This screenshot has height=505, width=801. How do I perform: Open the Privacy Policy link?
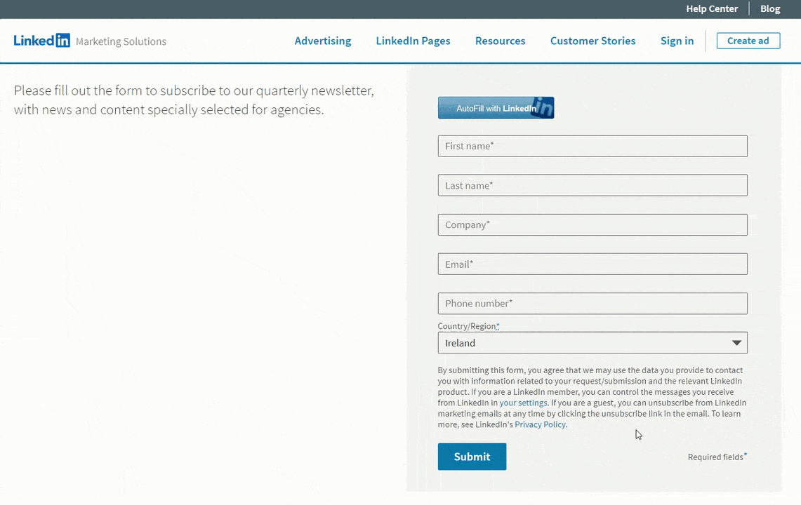pos(540,424)
